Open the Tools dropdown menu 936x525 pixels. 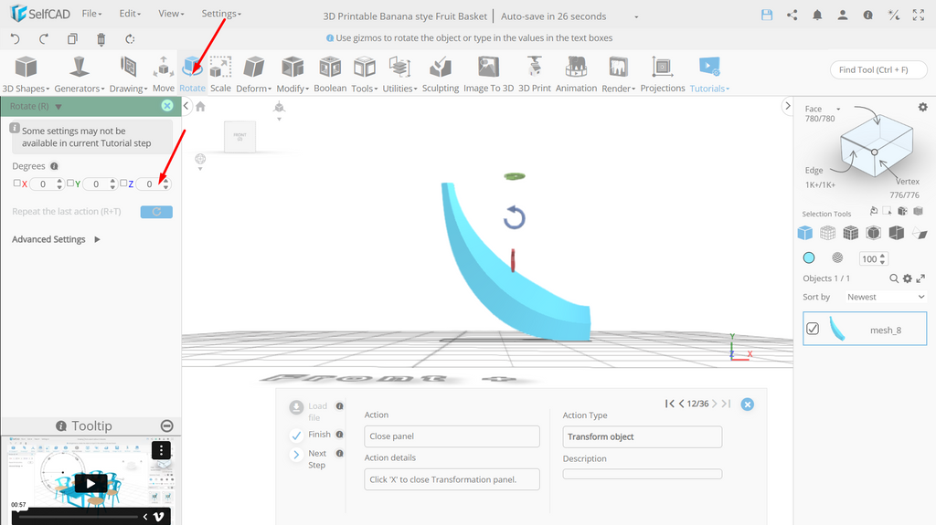[x=364, y=74]
